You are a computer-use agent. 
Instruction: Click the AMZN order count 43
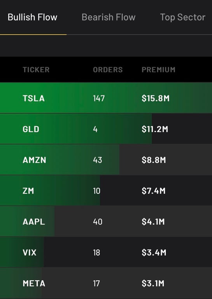pyautogui.click(x=98, y=160)
